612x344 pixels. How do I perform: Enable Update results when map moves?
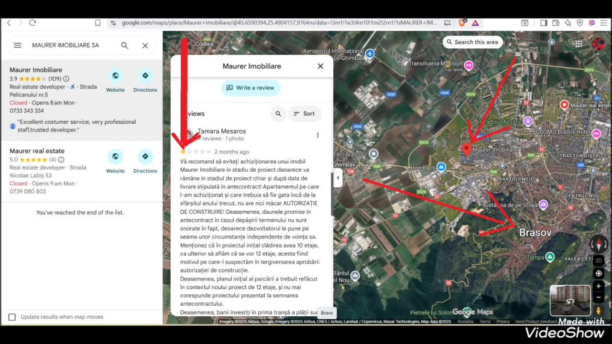tap(12, 317)
